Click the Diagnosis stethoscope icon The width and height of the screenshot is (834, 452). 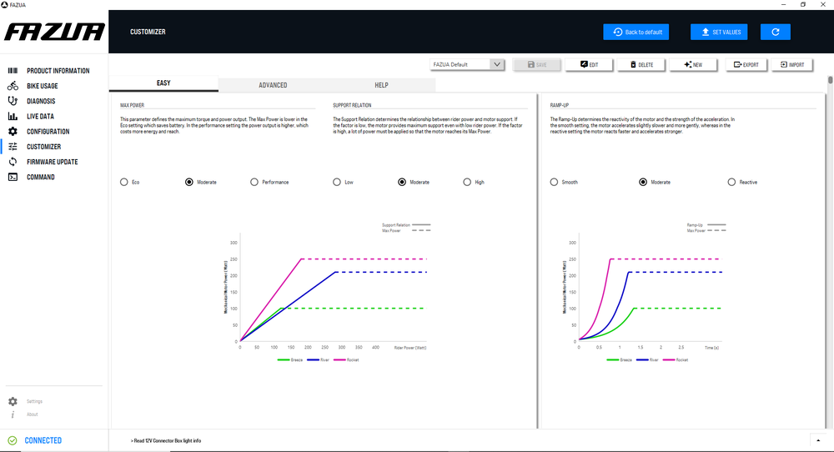point(13,101)
